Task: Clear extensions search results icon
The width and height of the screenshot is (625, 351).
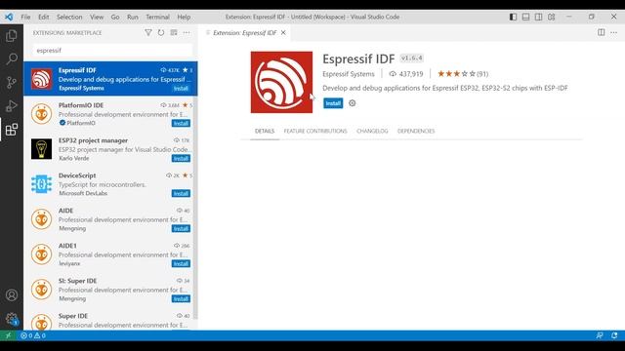Action: point(174,32)
